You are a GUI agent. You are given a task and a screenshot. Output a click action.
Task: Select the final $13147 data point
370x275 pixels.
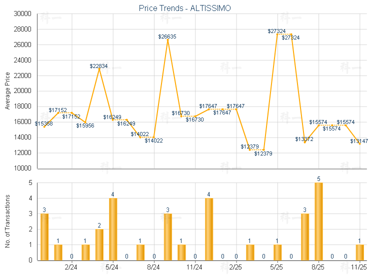click(359, 144)
